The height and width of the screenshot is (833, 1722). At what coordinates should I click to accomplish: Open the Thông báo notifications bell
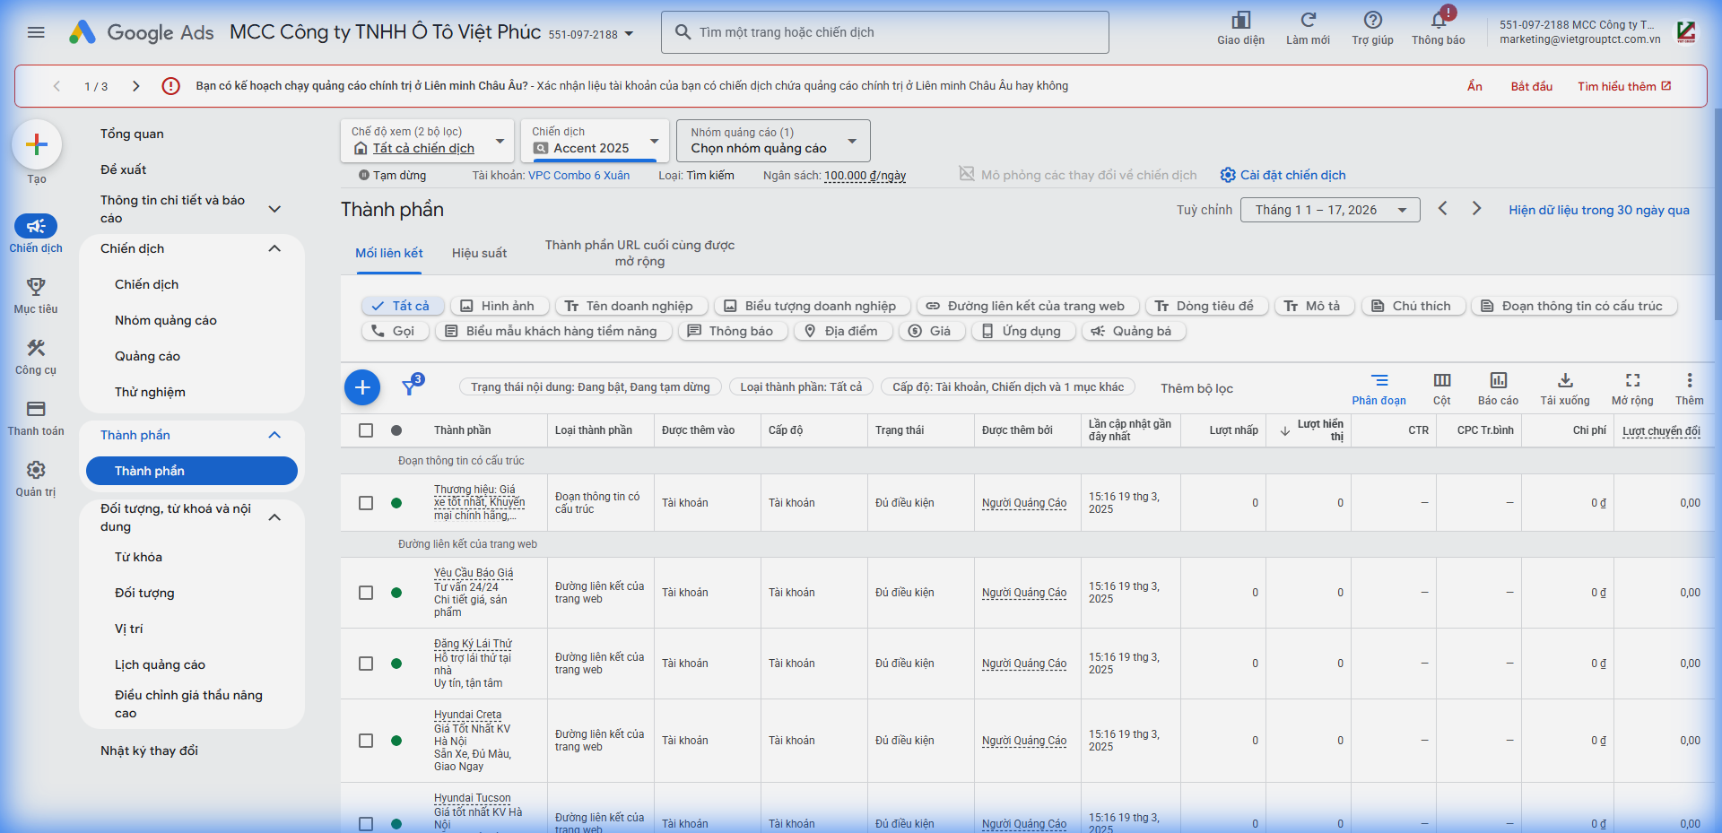1438,22
